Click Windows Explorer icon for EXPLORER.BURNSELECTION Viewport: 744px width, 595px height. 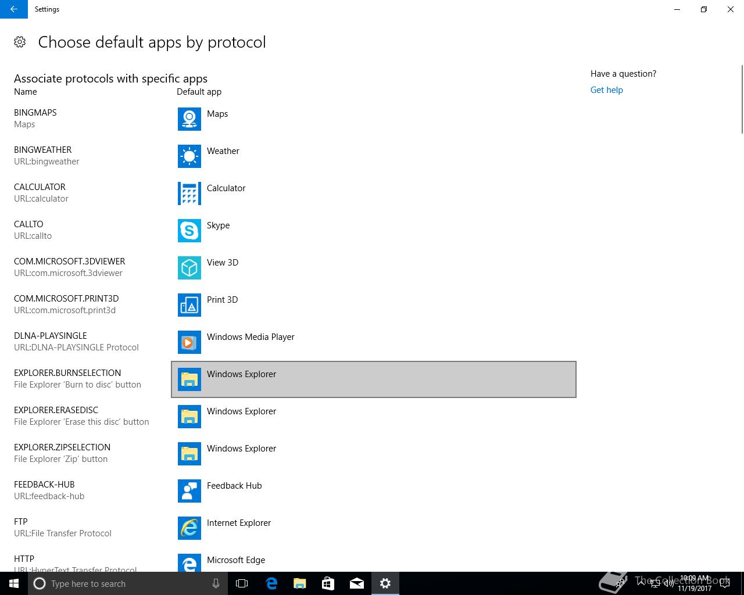coord(189,379)
